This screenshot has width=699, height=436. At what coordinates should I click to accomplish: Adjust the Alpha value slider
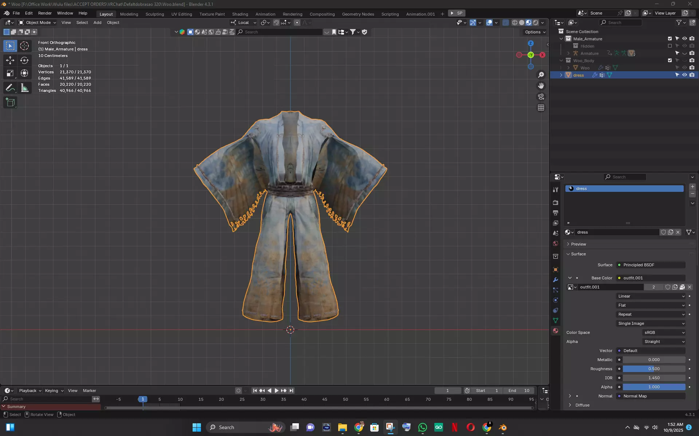654,387
